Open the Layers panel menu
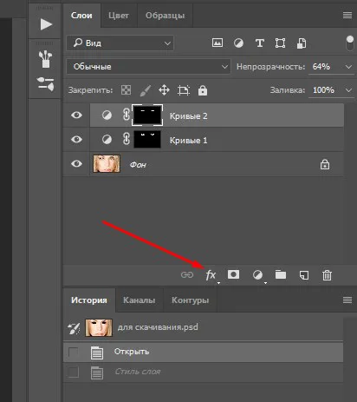 [347, 16]
